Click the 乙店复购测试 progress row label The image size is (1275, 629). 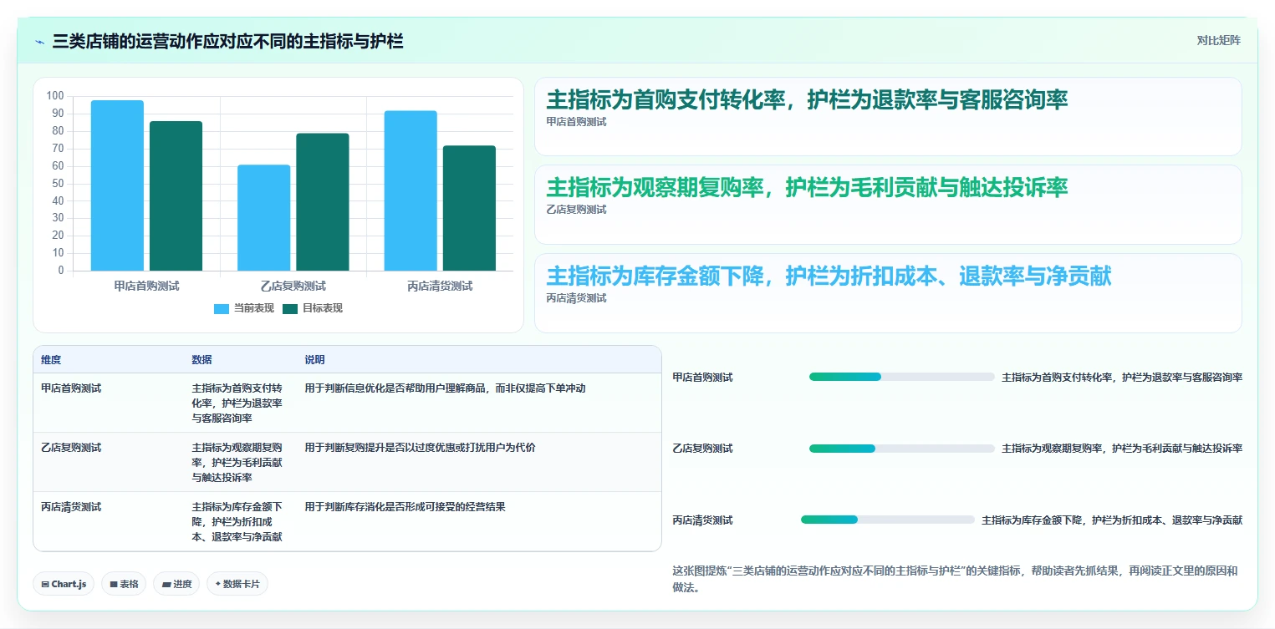pos(702,449)
